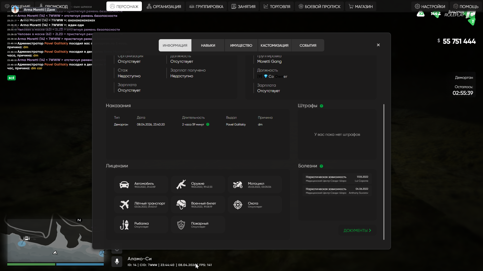Click the Болезни help question icon

coord(321,166)
